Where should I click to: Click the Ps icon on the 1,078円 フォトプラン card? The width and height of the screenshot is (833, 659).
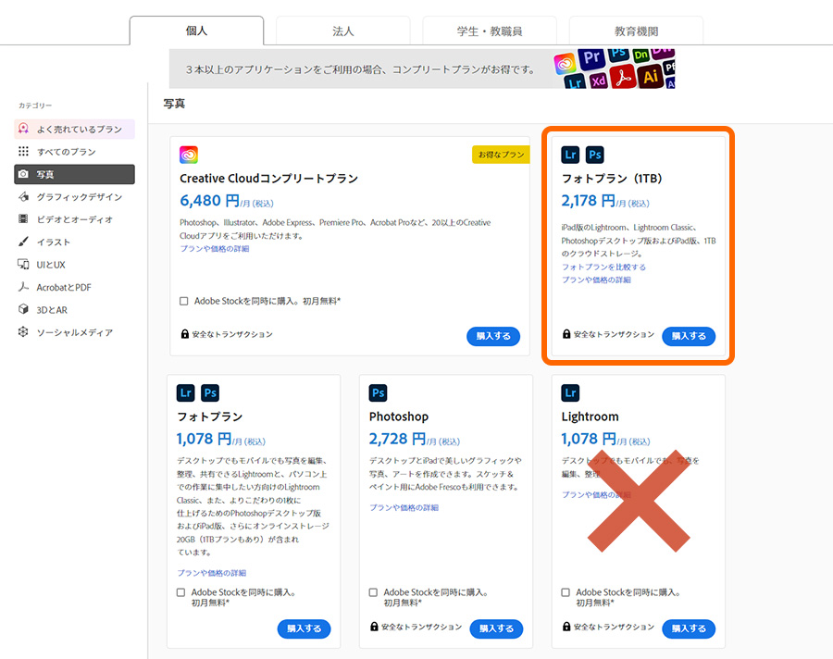pyautogui.click(x=210, y=392)
